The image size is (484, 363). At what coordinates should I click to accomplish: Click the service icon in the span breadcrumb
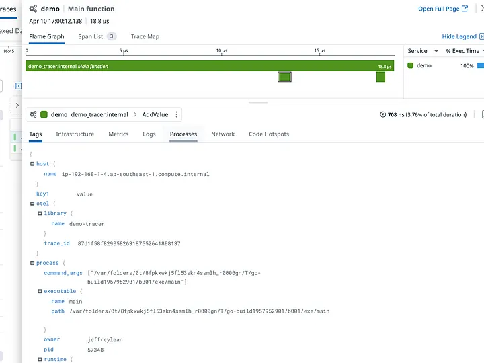pyautogui.click(x=33, y=115)
